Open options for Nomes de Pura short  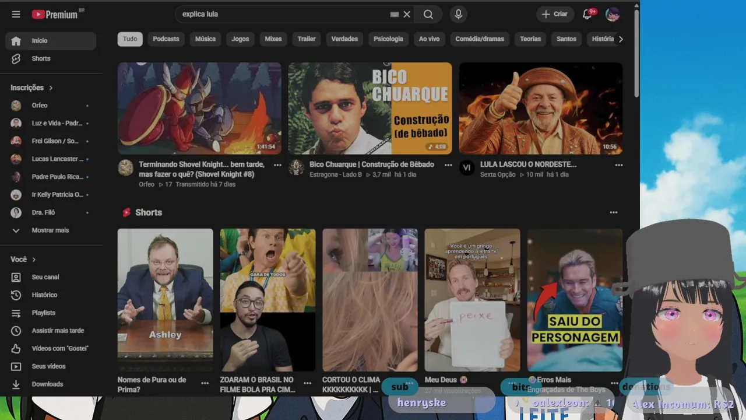tap(205, 383)
